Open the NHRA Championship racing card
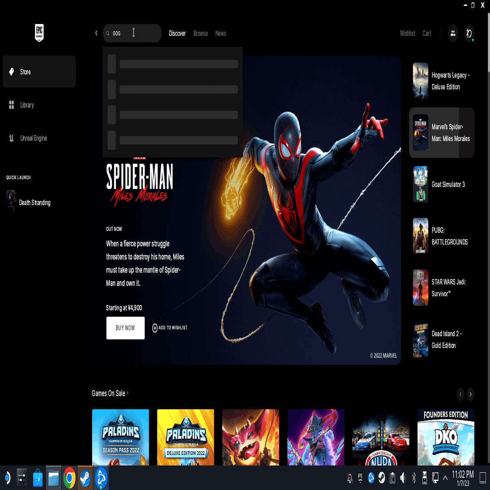 [381, 437]
